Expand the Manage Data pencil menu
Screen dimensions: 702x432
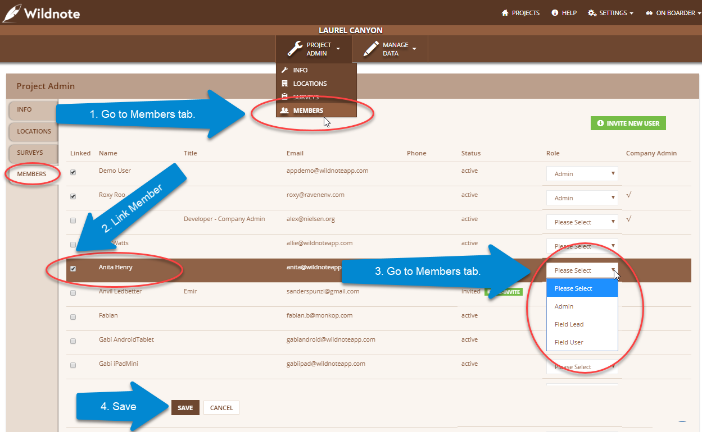pyautogui.click(x=390, y=49)
